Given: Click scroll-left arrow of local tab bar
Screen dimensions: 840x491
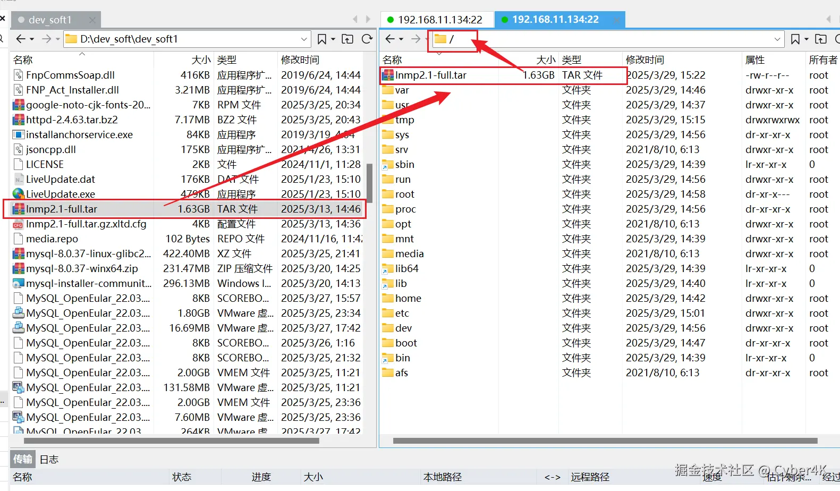Looking at the screenshot, I should [x=355, y=19].
